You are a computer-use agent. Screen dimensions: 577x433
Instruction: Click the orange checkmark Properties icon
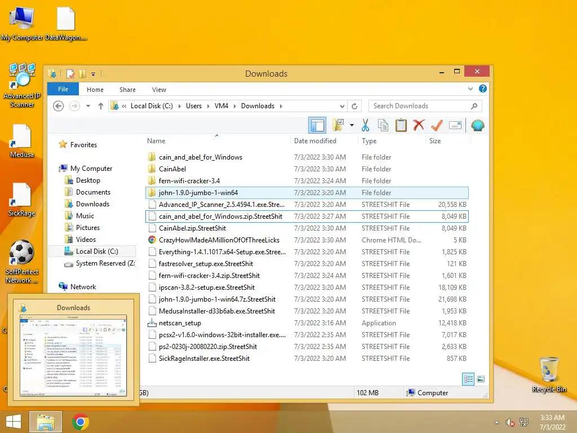point(437,125)
